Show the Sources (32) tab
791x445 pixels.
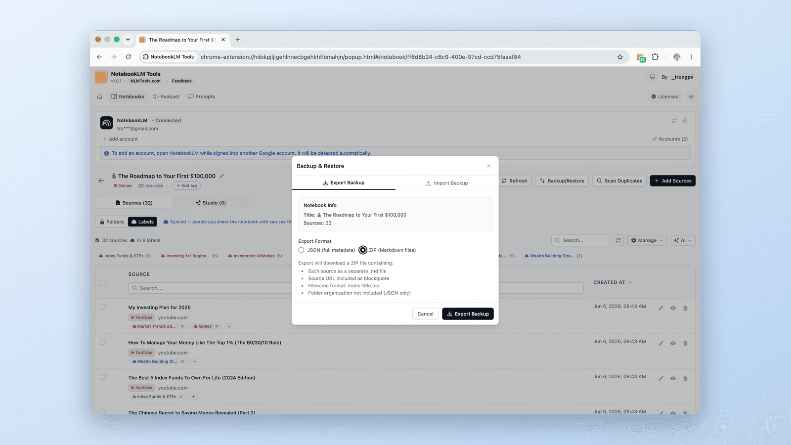[x=134, y=203]
